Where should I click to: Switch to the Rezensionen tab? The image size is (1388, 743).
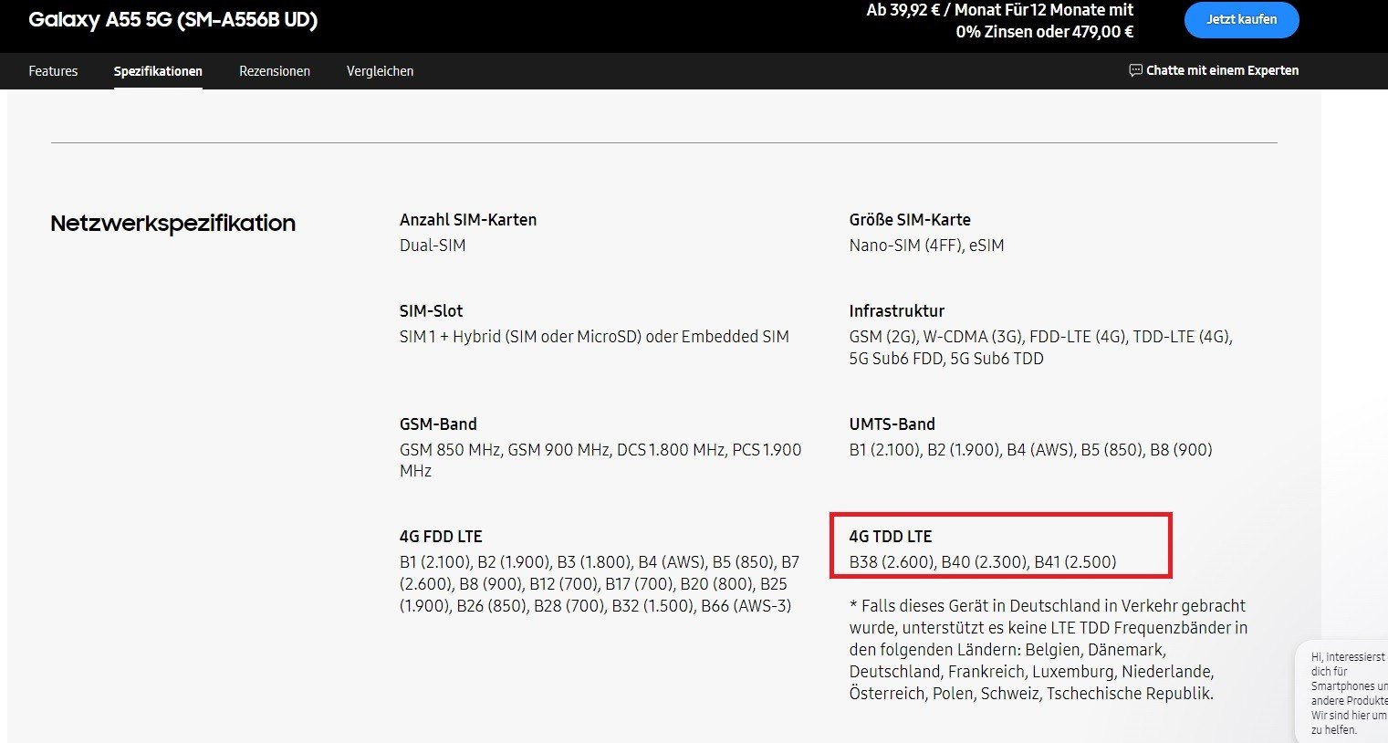click(x=275, y=71)
